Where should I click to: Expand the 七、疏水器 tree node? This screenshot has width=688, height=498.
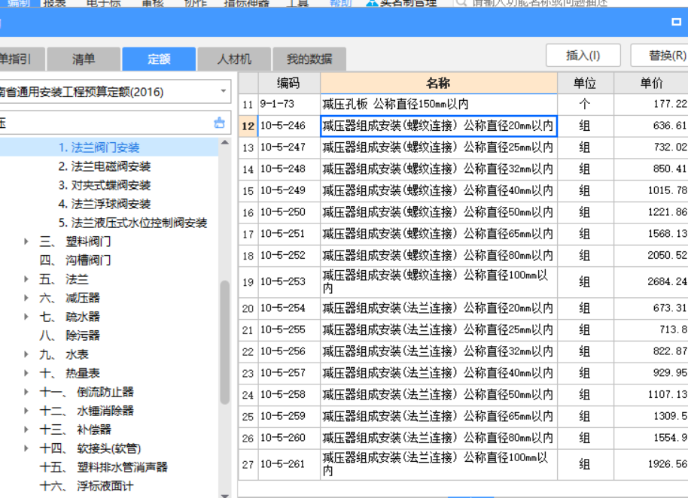point(26,317)
